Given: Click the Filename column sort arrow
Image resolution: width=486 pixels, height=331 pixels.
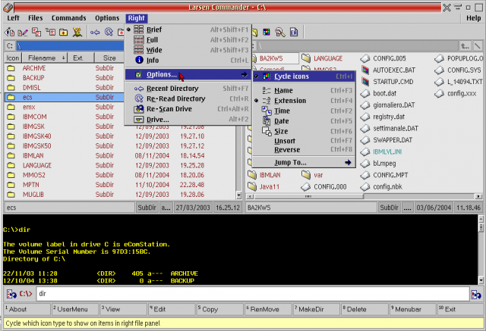Looking at the screenshot, I should click(x=63, y=58).
